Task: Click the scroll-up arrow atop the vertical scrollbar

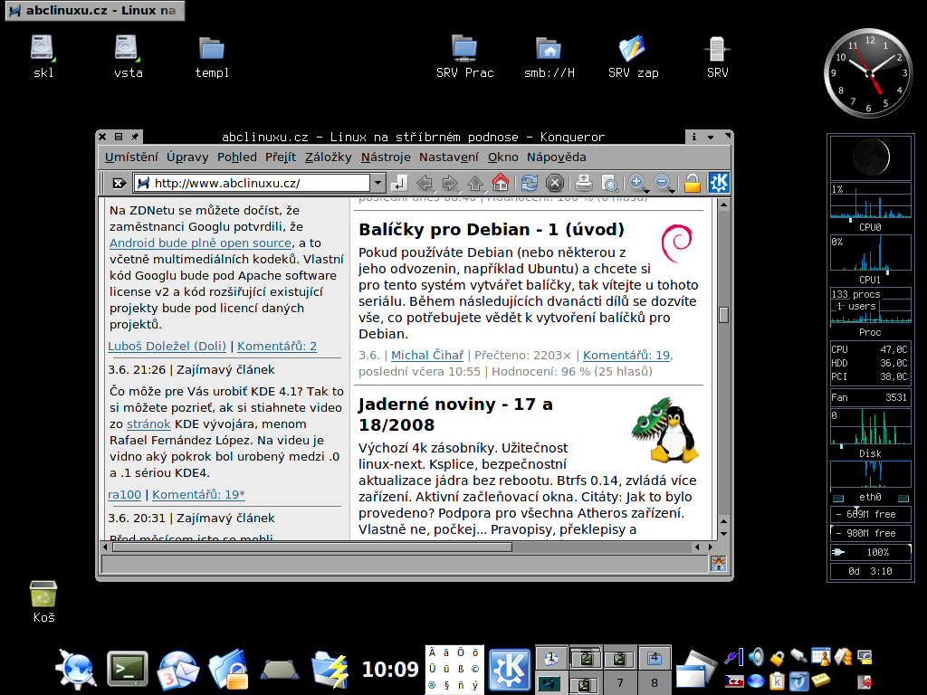Action: (x=723, y=205)
